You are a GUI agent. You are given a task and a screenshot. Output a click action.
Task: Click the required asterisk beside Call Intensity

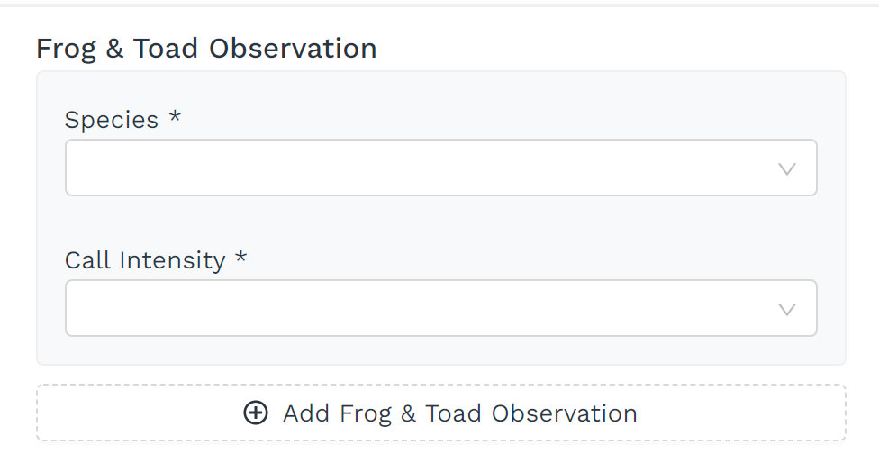pyautogui.click(x=240, y=259)
